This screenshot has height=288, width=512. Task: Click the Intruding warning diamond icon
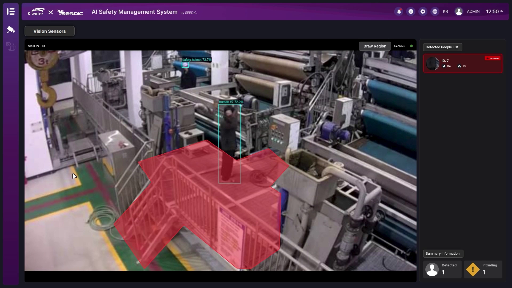(473, 269)
